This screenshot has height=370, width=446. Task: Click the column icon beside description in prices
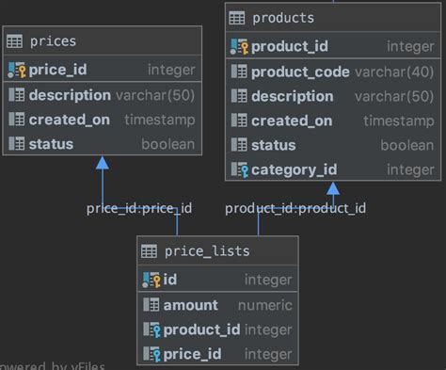(17, 94)
